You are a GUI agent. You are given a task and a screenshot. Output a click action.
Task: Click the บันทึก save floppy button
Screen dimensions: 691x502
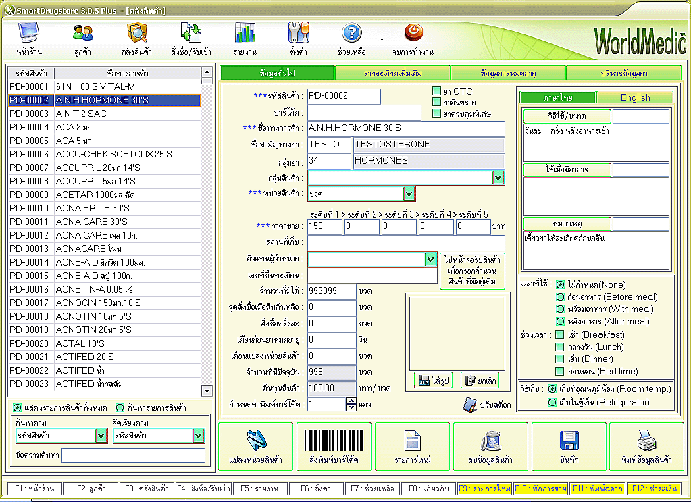click(x=569, y=447)
